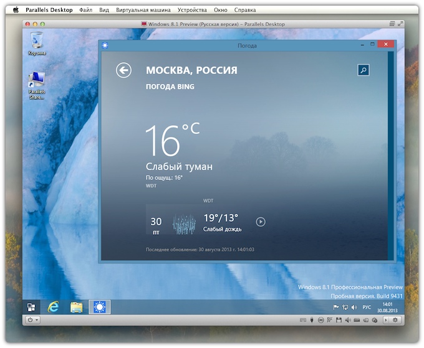Click the Parallels CD/DVD drive status icon
Viewport: 424px width, 348px height.
click(320, 320)
